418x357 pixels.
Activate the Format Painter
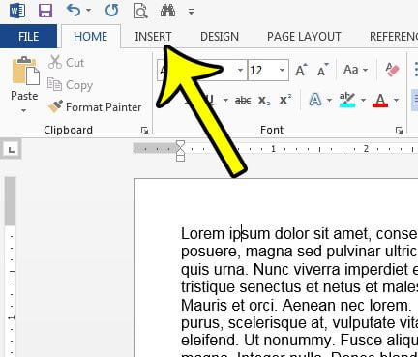(95, 107)
